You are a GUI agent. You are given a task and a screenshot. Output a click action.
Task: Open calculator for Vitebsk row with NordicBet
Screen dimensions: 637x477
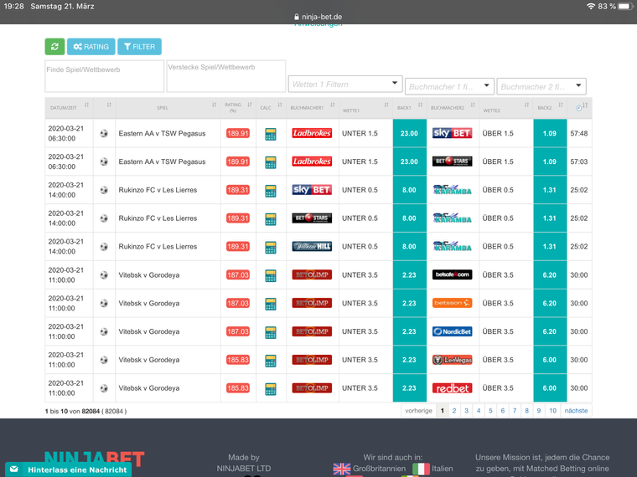point(271,332)
